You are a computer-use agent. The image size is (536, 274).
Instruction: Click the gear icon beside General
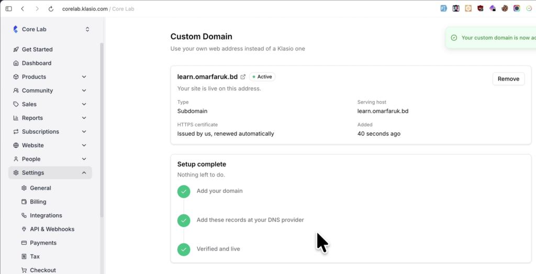click(x=24, y=188)
